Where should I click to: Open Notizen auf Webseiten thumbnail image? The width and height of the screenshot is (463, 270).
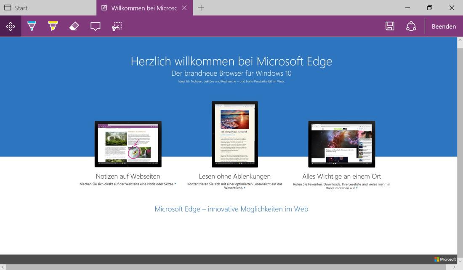point(128,144)
